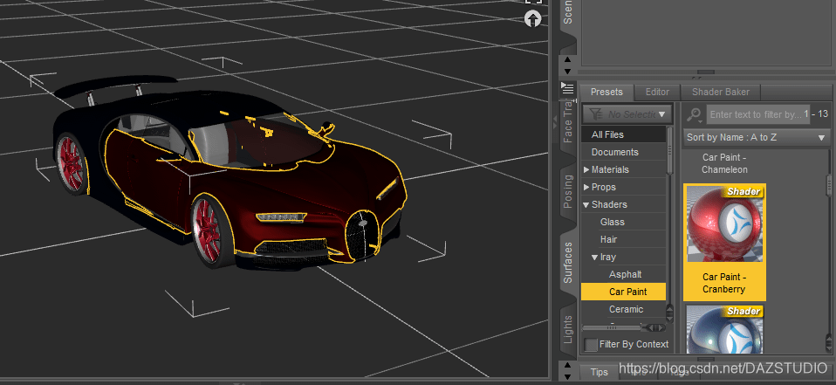
Task: Select the Surfaces side tab
Action: [568, 263]
